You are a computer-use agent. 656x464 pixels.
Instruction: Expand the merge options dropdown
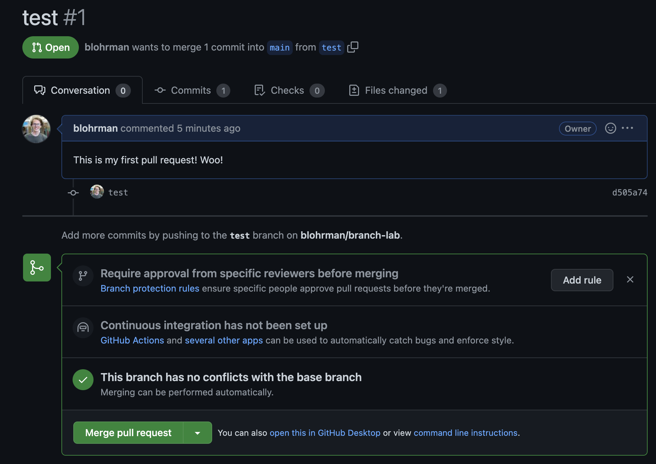coord(198,433)
